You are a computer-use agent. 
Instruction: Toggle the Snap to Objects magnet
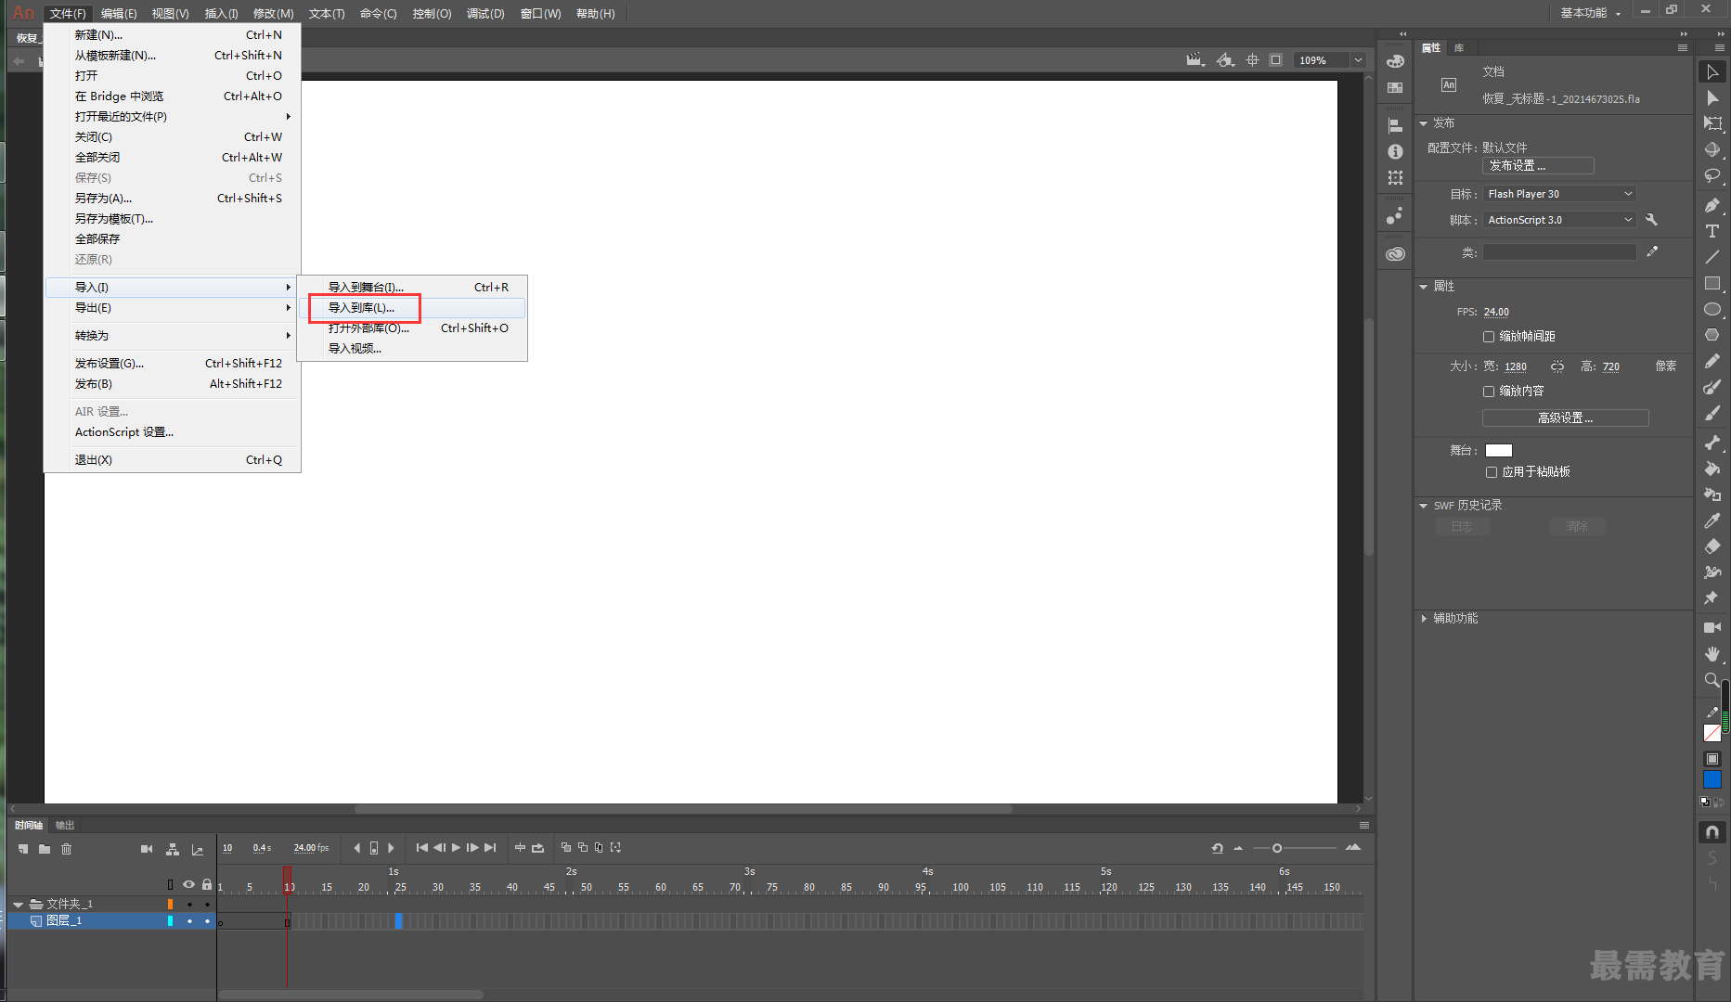tap(1712, 832)
